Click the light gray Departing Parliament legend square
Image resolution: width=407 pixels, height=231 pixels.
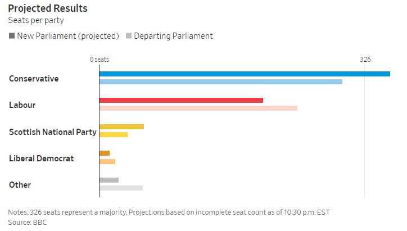click(129, 36)
